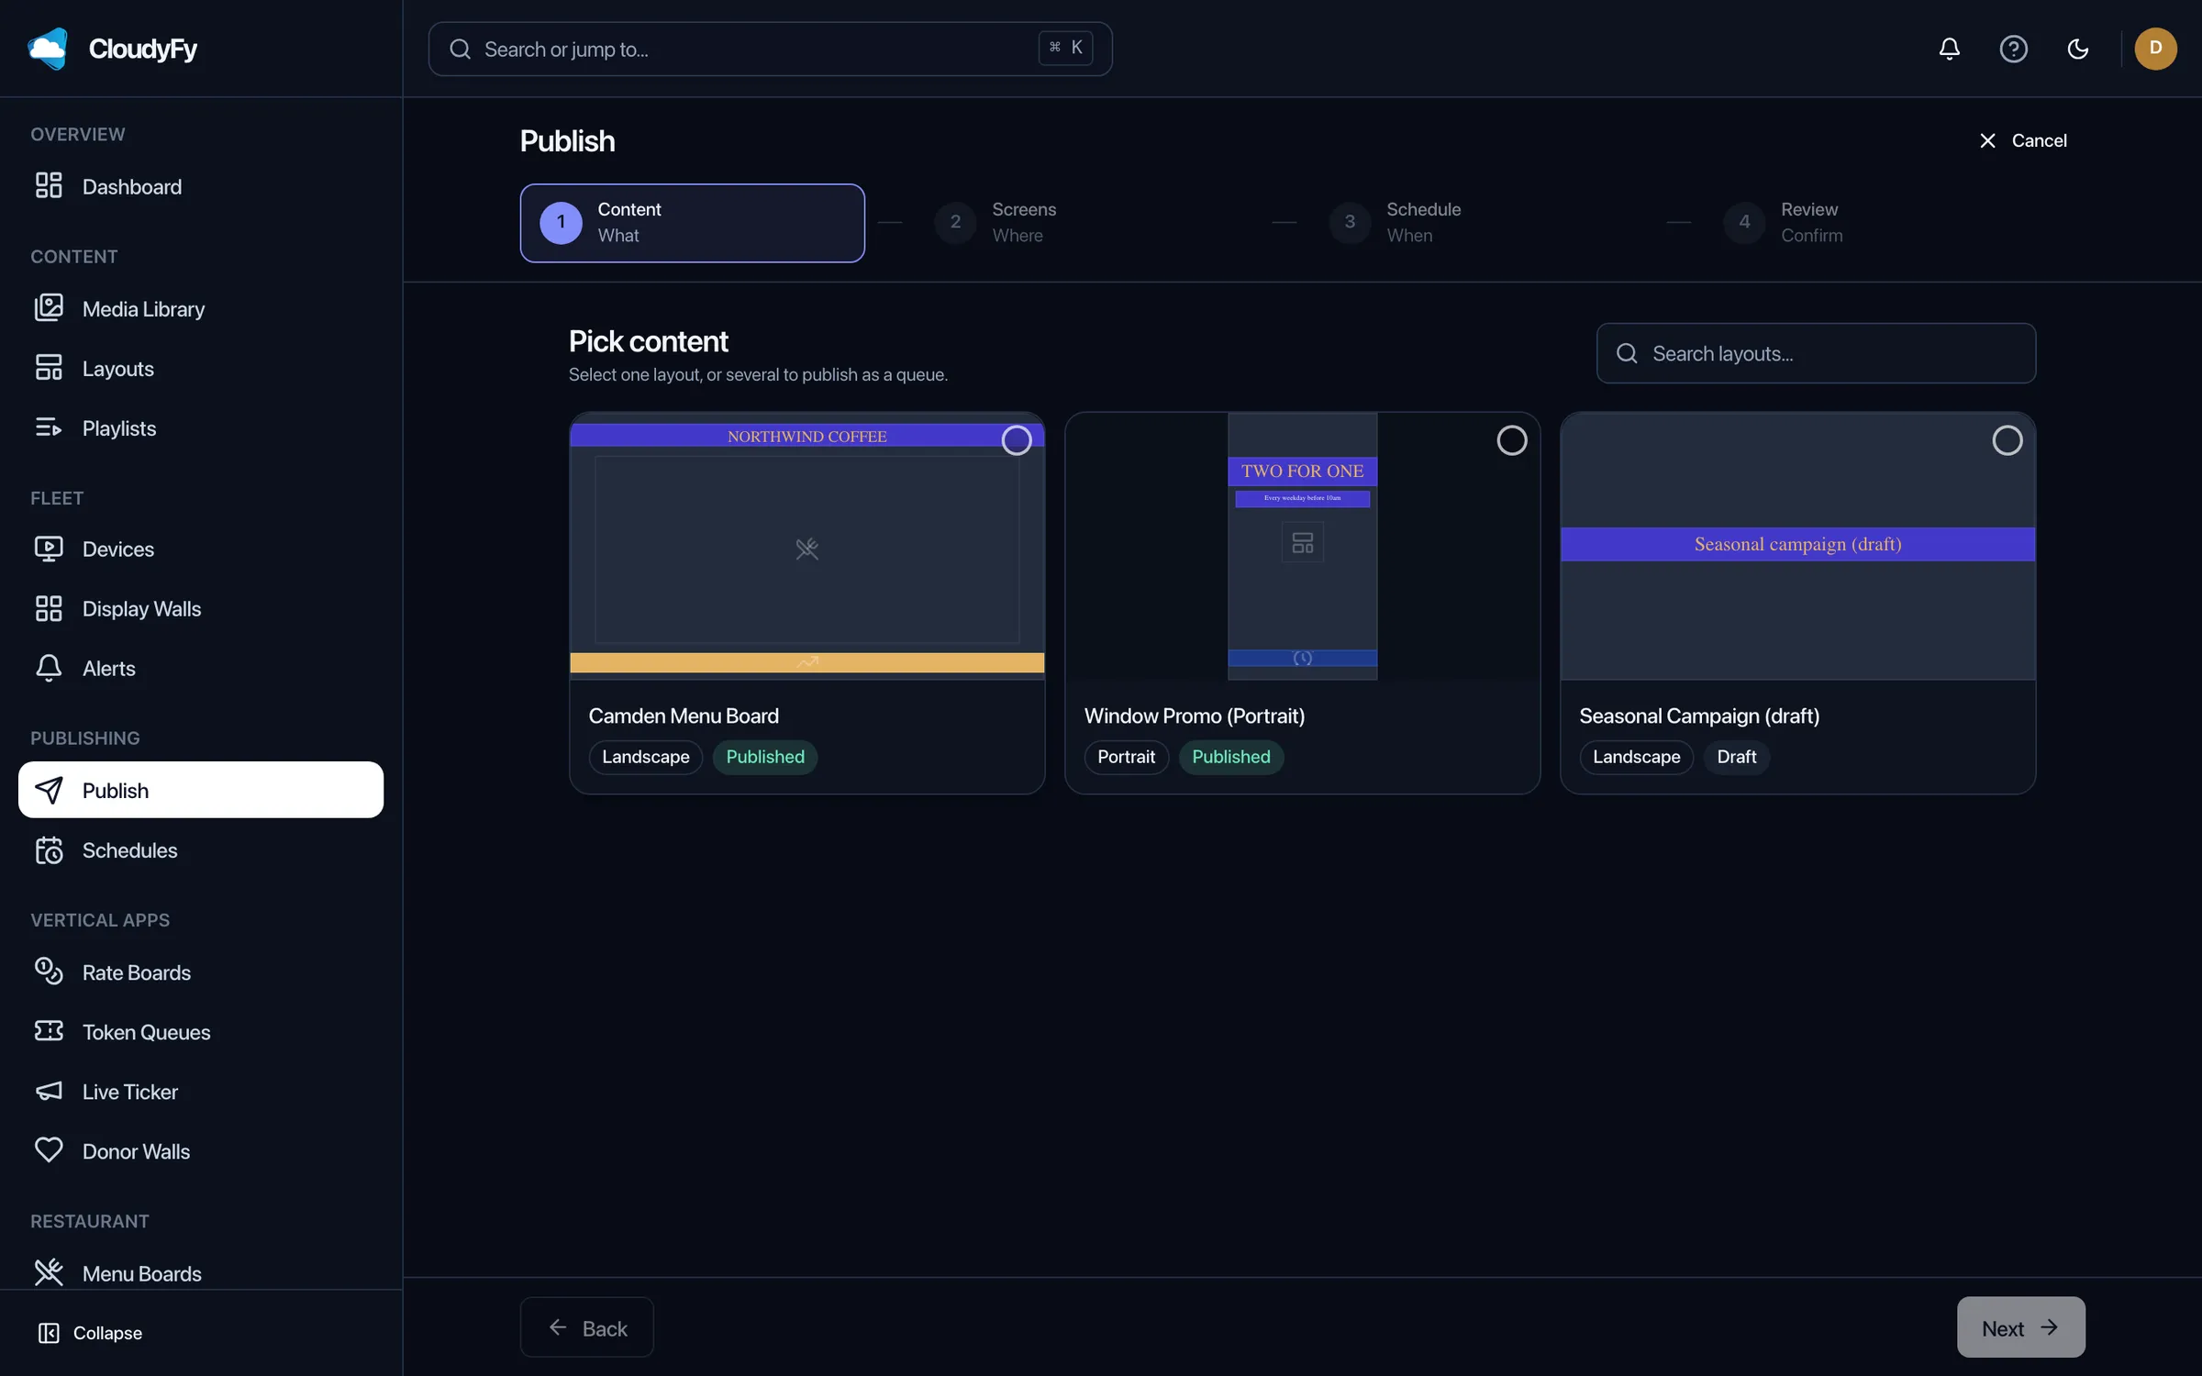The height and width of the screenshot is (1376, 2202).
Task: Cancel the publish wizard
Action: point(2022,140)
